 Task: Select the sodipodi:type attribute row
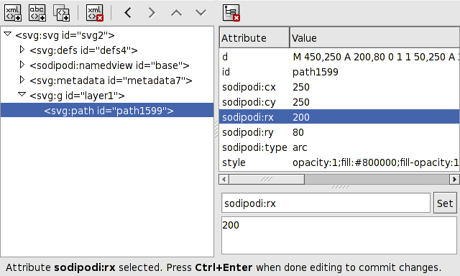(339, 147)
